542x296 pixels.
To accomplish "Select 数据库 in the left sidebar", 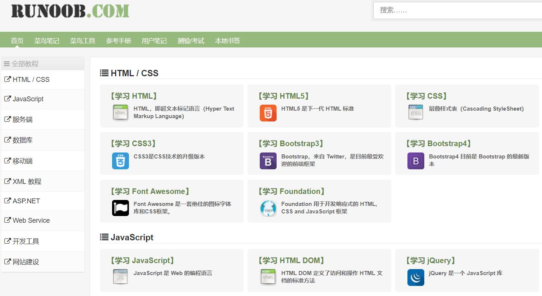I will pyautogui.click(x=22, y=140).
